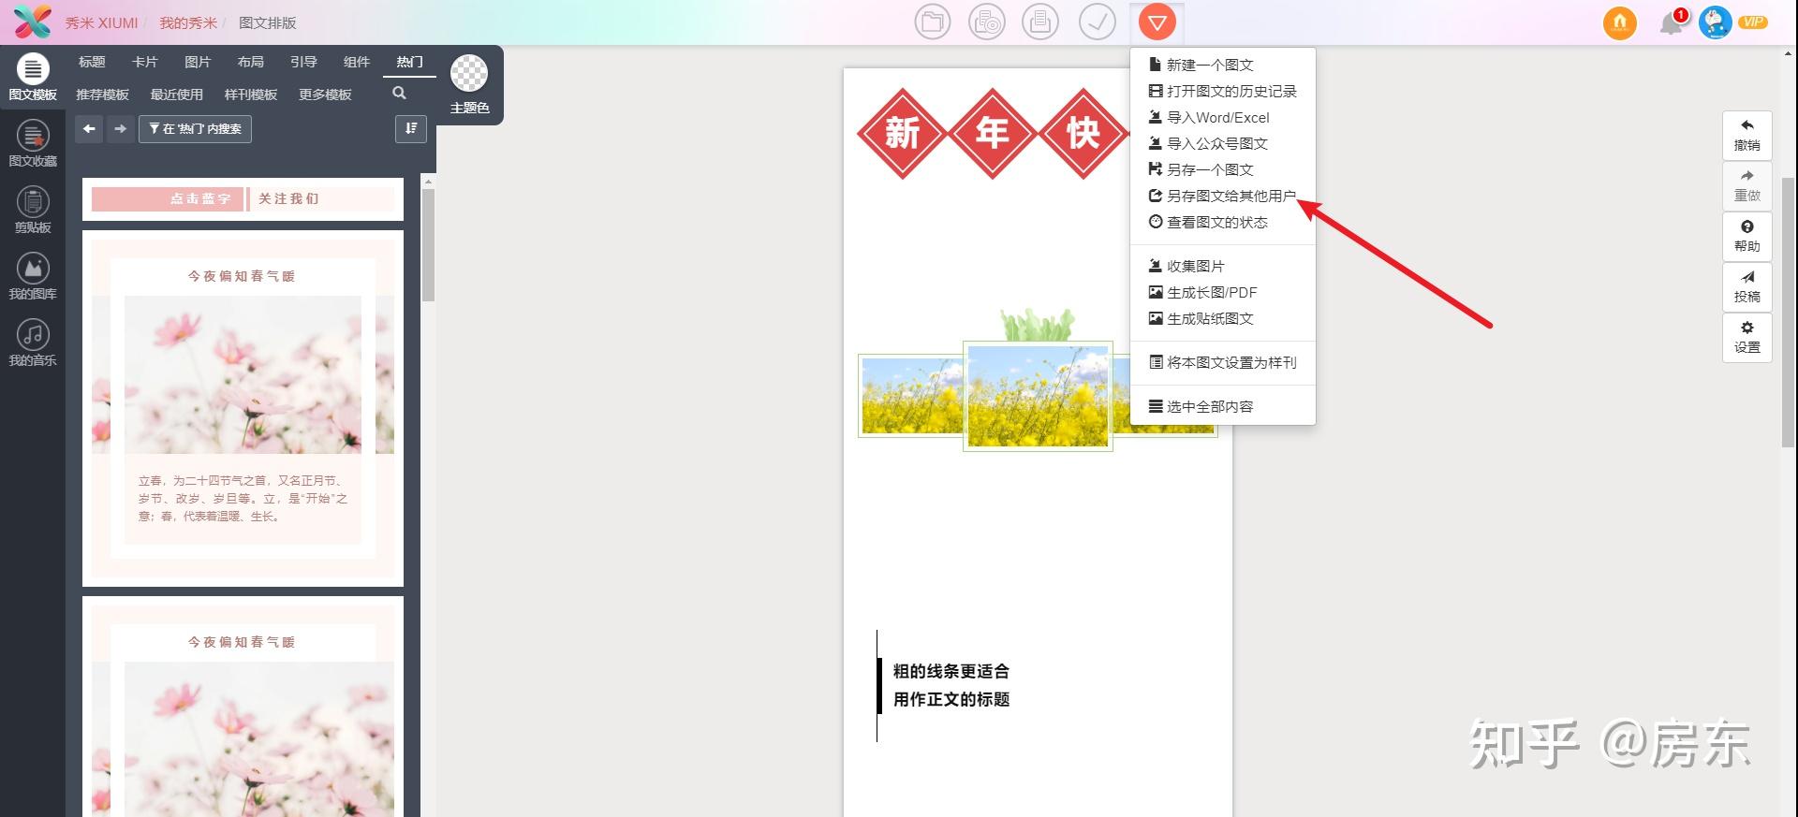Click the back arrow in template panel
Viewport: 1798px width, 817px height.
[x=89, y=129]
